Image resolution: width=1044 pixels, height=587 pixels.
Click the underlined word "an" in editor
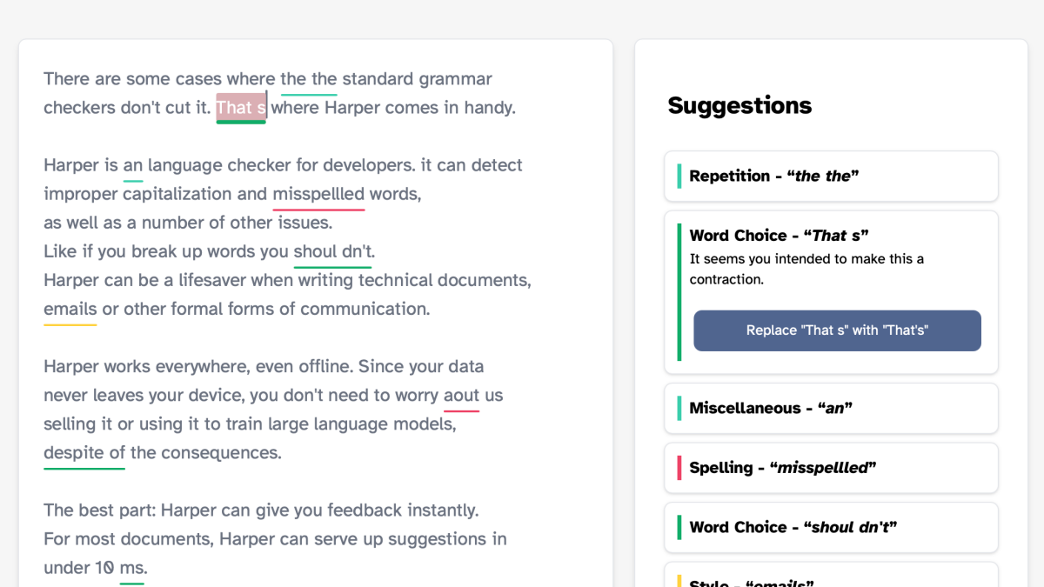tap(133, 165)
